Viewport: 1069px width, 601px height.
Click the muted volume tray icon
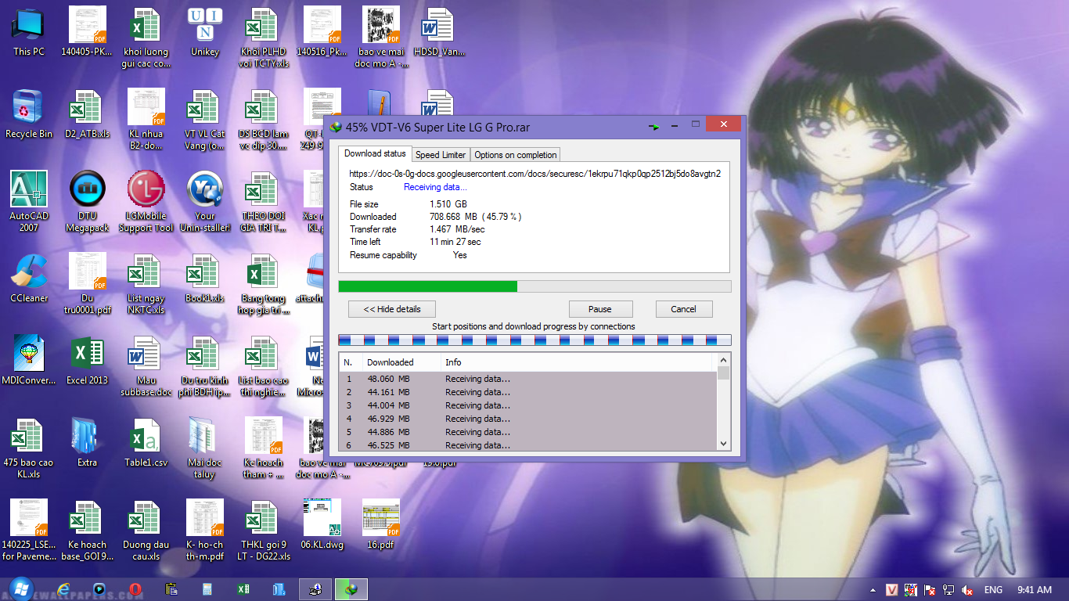[967, 590]
